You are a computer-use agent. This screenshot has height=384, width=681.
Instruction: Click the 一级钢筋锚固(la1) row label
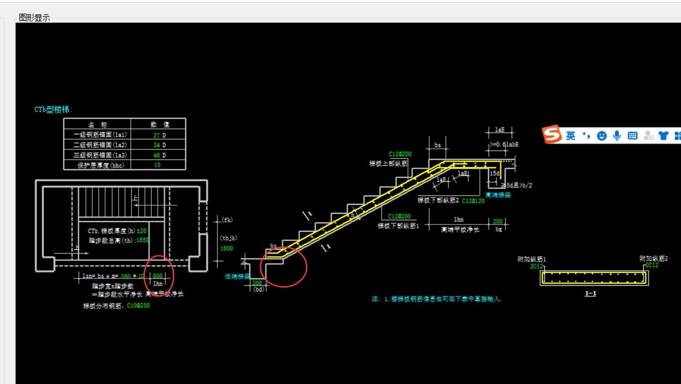pyautogui.click(x=100, y=135)
